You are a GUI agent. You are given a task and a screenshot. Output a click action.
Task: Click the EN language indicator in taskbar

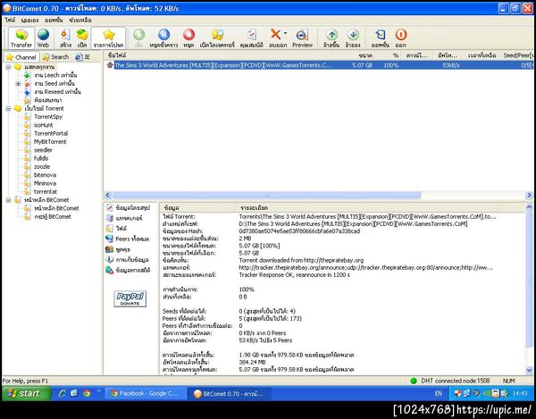click(439, 394)
